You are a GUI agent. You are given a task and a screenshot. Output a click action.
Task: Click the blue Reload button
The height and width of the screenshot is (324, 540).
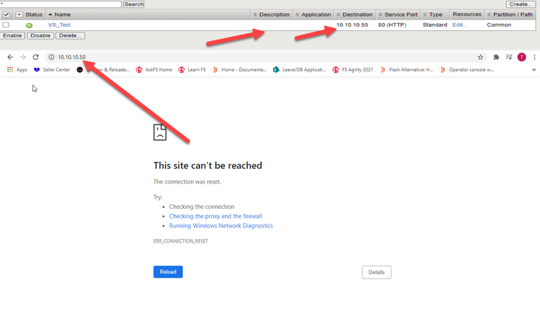(x=168, y=271)
